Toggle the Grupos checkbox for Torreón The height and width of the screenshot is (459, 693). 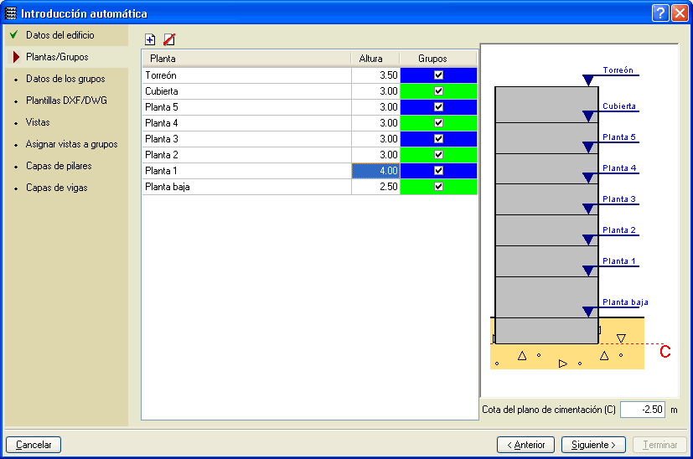(x=438, y=75)
